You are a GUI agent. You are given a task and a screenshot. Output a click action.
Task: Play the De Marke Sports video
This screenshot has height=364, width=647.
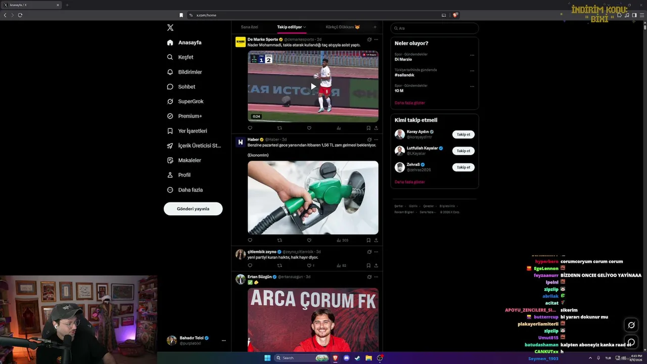(313, 86)
